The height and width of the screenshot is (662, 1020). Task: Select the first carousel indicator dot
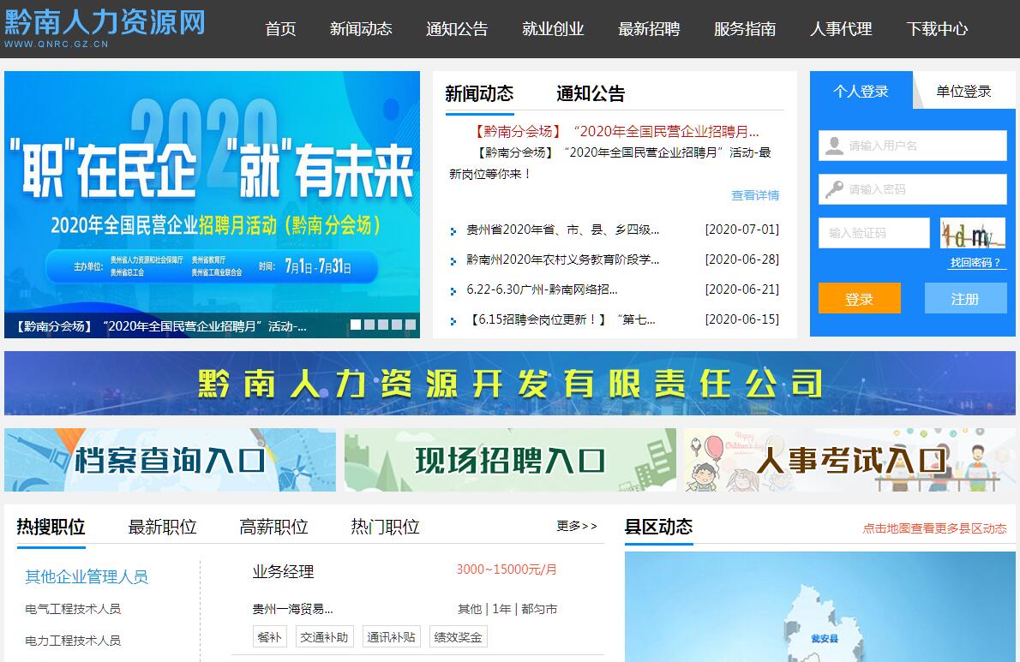click(356, 325)
